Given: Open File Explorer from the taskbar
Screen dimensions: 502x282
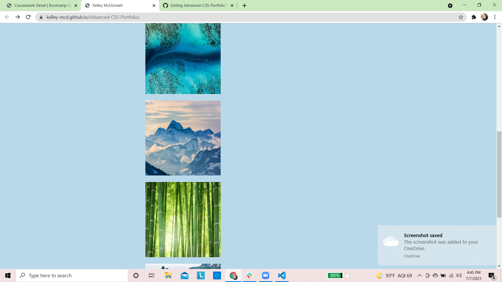Looking at the screenshot, I should pyautogui.click(x=168, y=275).
